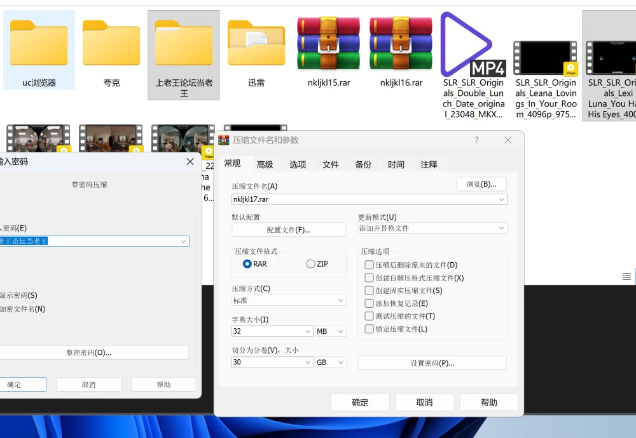Viewport: 636px width, 438px height.
Task: Click 确定 in the password dialog
Action: point(22,385)
